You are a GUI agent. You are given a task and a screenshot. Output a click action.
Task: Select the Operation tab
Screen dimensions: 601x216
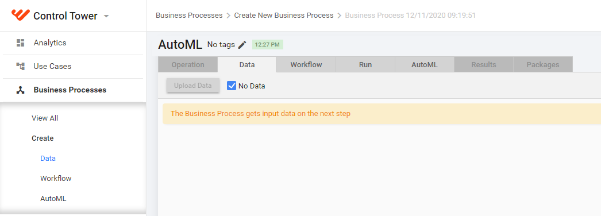pos(188,65)
